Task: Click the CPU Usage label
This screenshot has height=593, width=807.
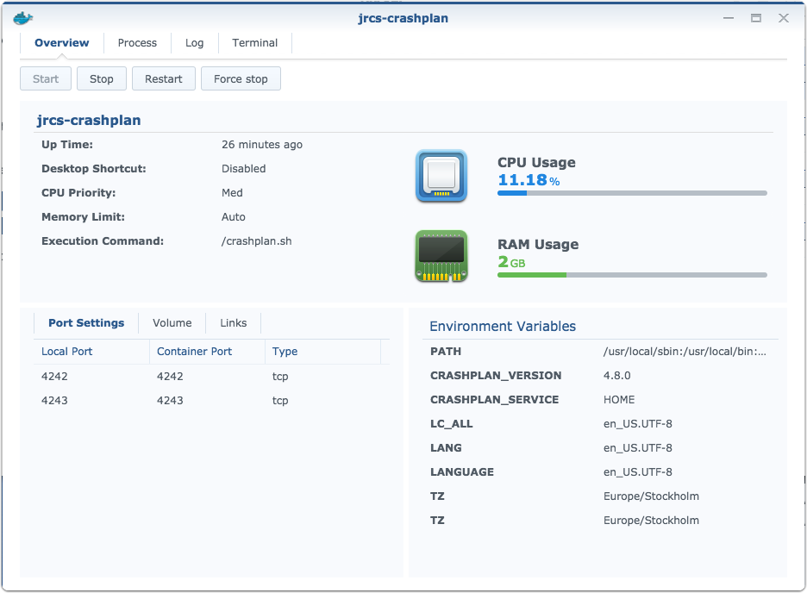Action: (536, 163)
